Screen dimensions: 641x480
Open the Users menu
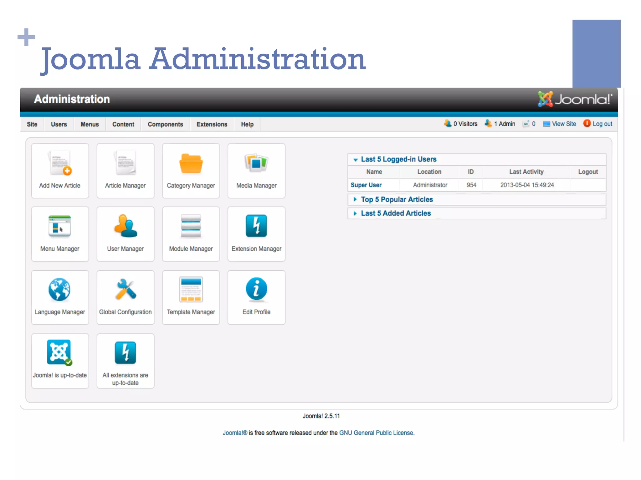point(59,124)
